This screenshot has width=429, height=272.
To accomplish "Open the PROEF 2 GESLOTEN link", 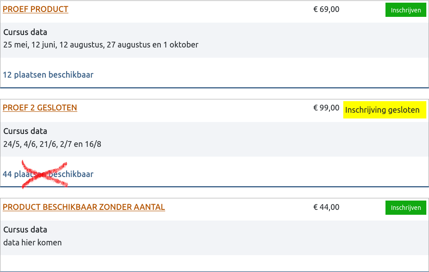I will (40, 107).
